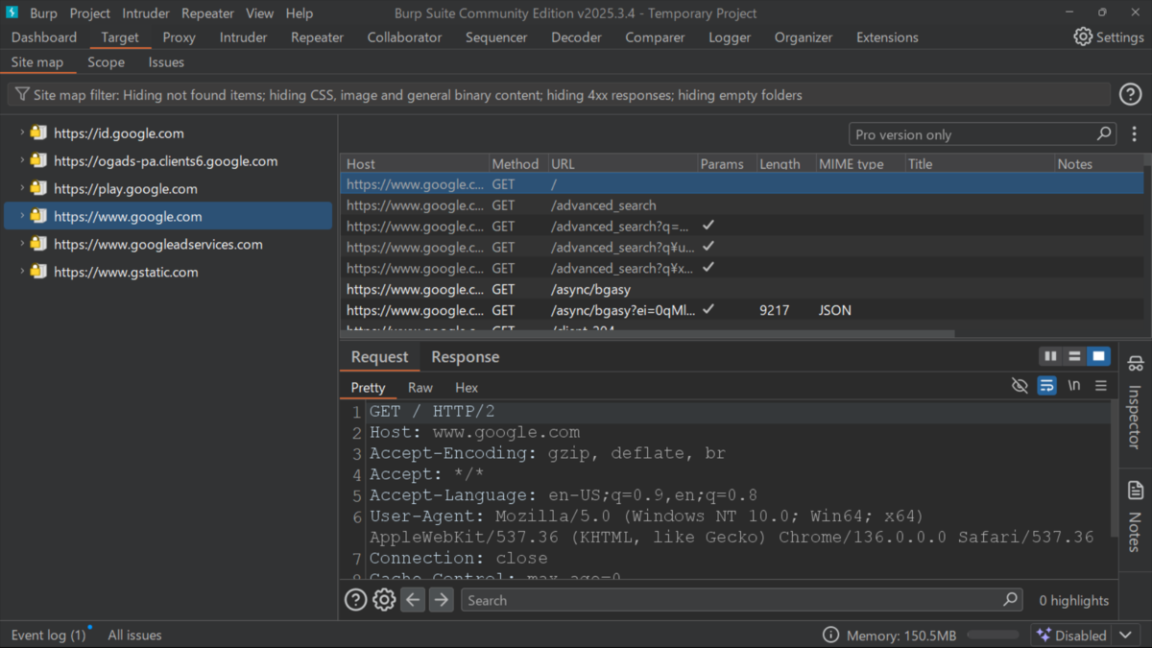Go to next search match arrow

(x=441, y=600)
